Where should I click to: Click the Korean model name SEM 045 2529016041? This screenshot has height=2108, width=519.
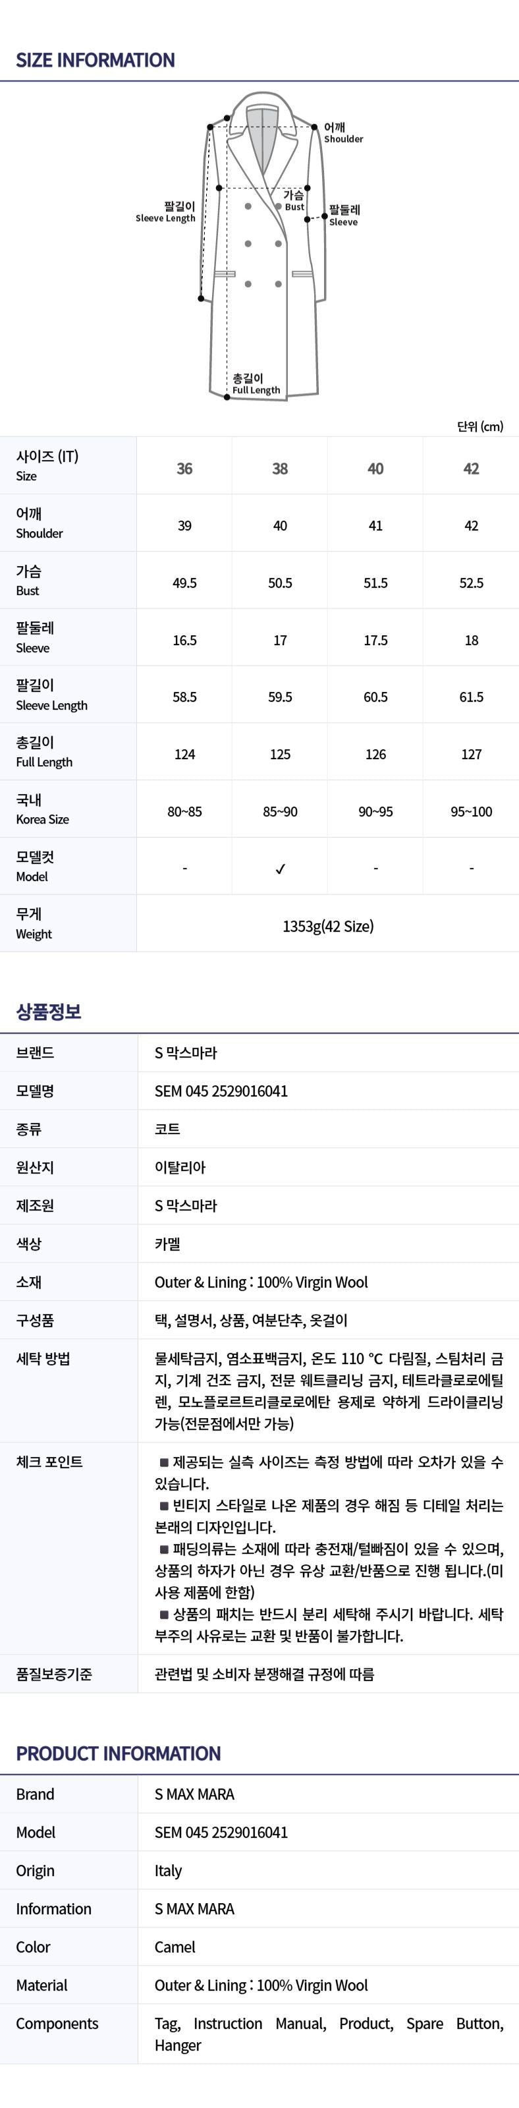coord(221,1091)
